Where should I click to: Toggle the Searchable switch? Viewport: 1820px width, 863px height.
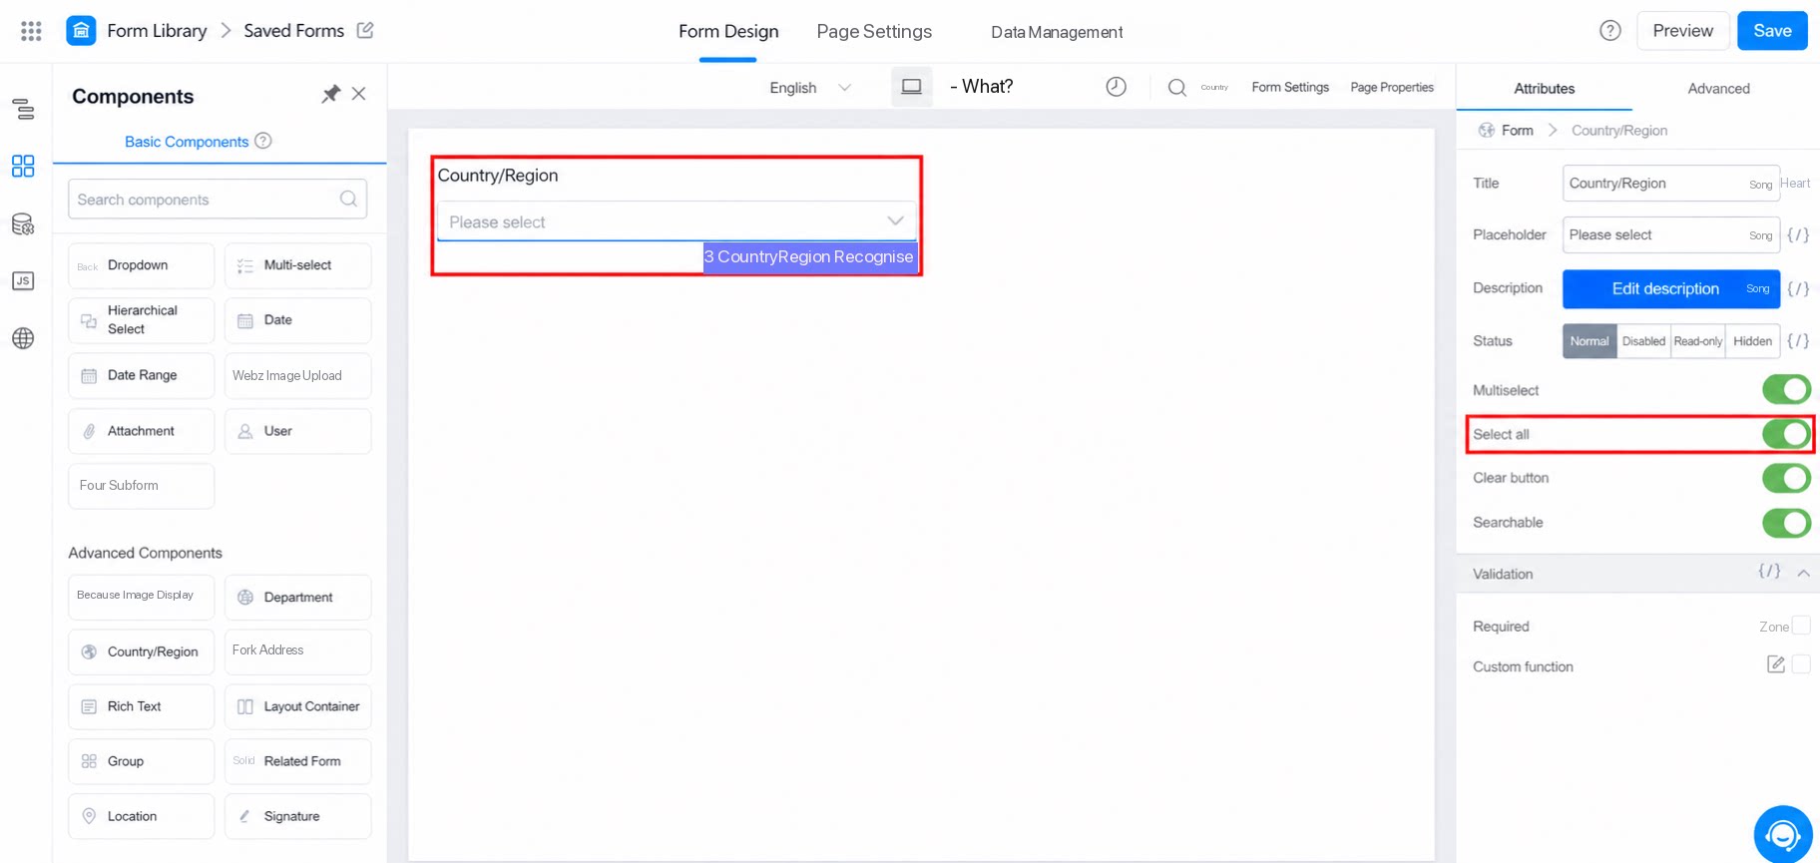pyautogui.click(x=1786, y=523)
